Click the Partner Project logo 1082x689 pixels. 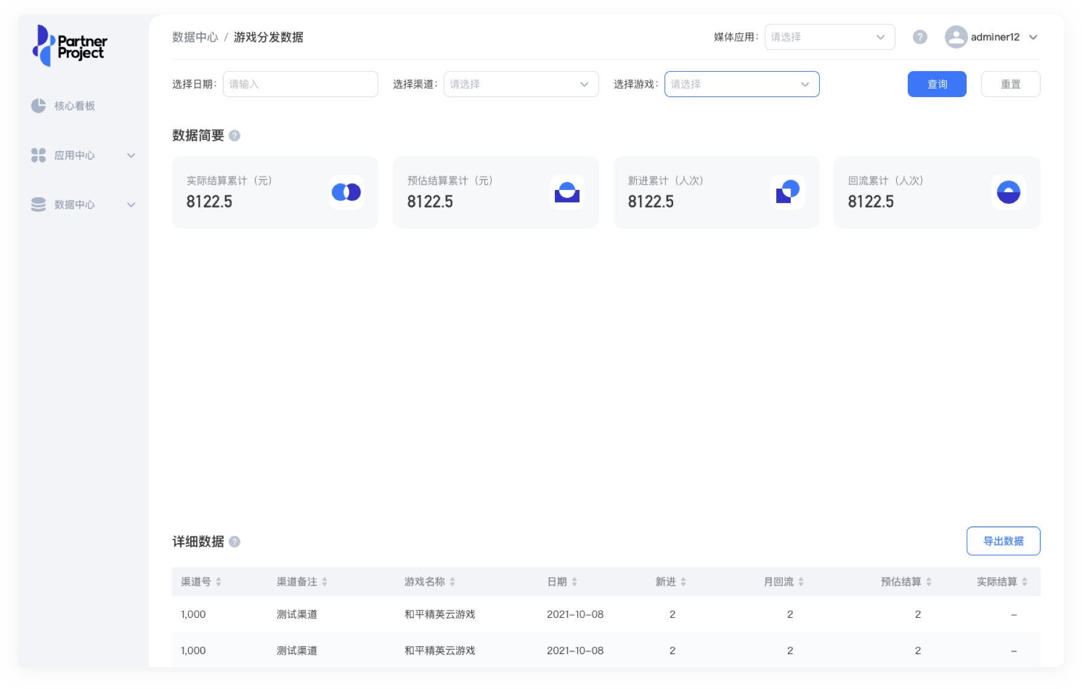(x=69, y=46)
